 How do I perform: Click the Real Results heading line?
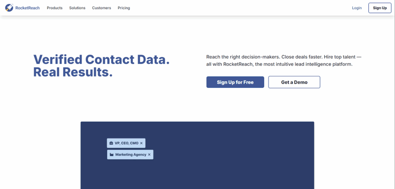coord(73,72)
